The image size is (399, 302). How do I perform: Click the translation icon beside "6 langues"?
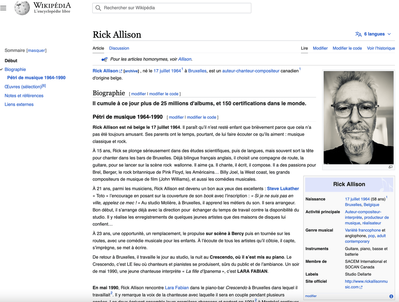coord(358,34)
